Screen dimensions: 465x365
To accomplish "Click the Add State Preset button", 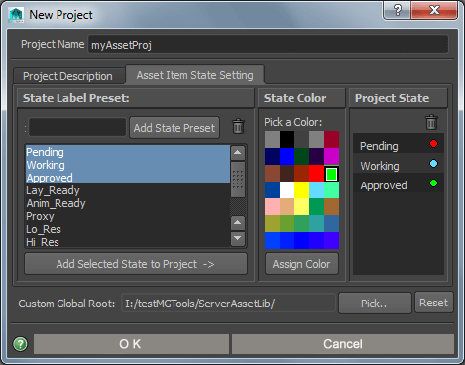I will coord(174,128).
